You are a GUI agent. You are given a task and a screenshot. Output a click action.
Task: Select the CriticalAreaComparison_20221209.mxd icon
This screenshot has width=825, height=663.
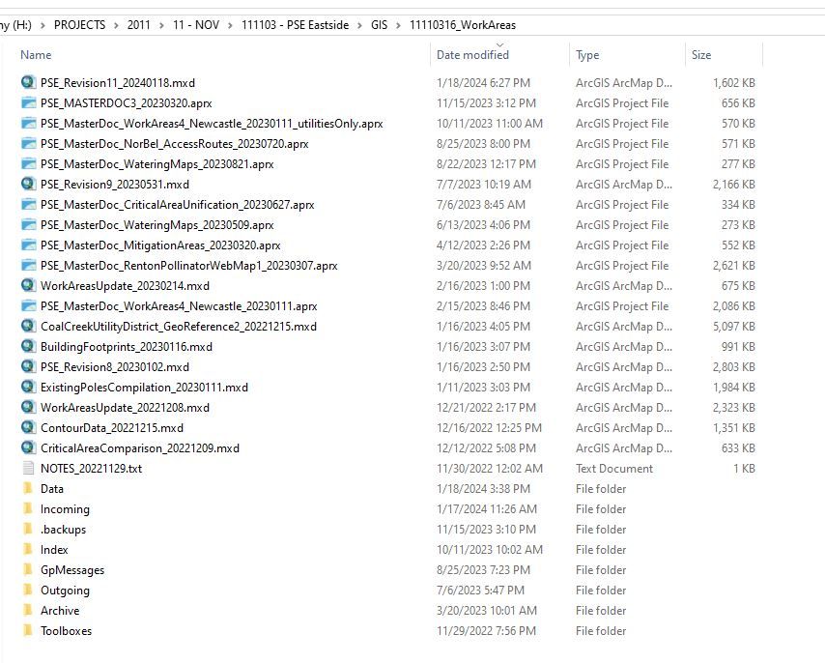coord(28,447)
